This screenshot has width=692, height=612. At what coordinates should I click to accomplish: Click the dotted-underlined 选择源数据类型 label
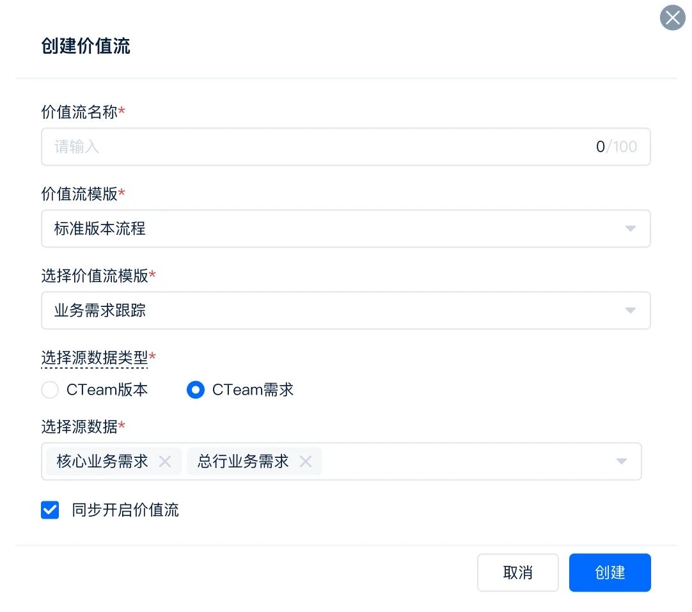(95, 357)
